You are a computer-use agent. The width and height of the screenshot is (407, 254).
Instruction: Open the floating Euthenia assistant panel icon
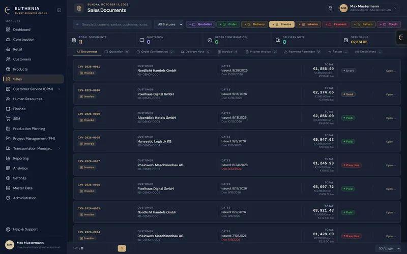pos(401,37)
